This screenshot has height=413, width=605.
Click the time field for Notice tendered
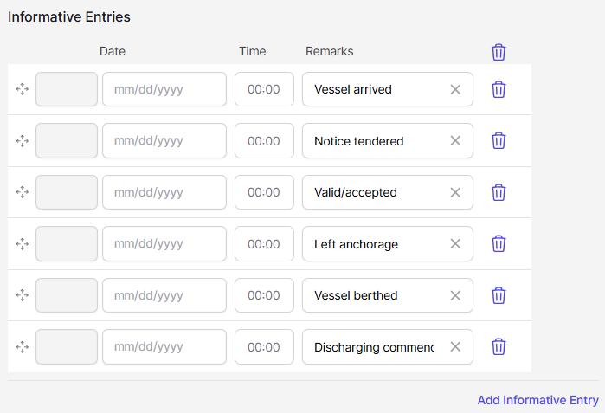pyautogui.click(x=264, y=141)
